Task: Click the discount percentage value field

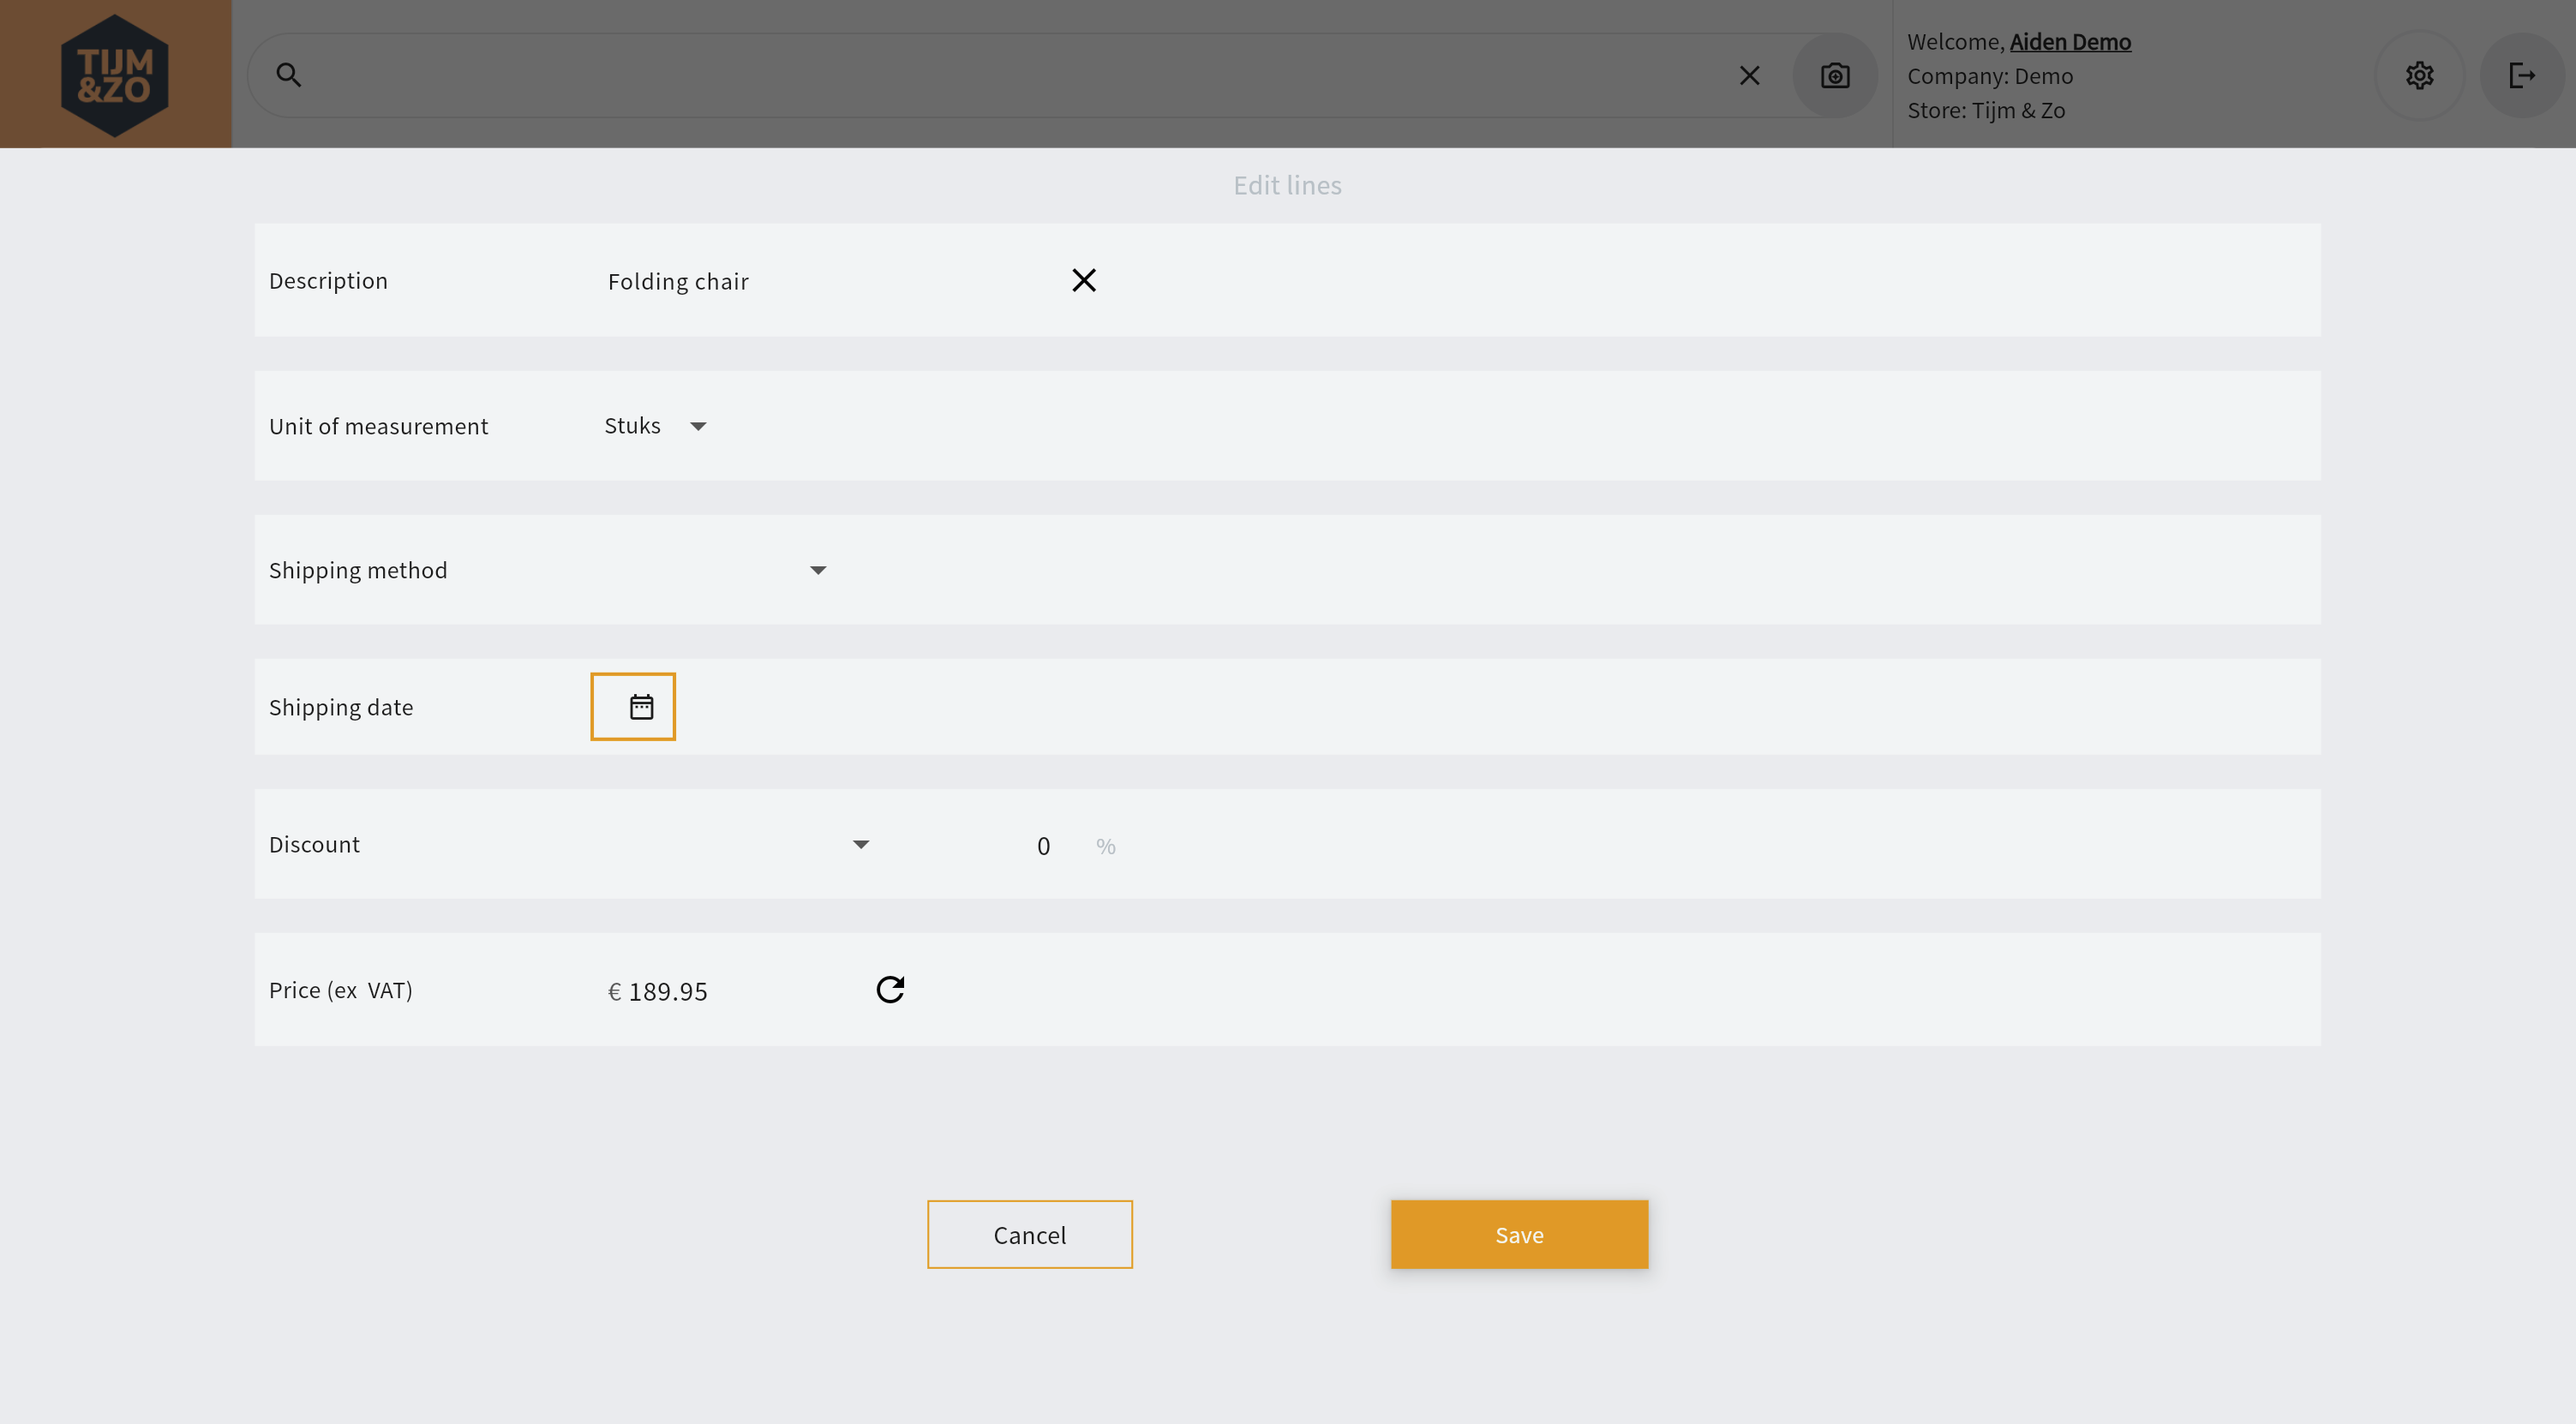Action: [1043, 847]
